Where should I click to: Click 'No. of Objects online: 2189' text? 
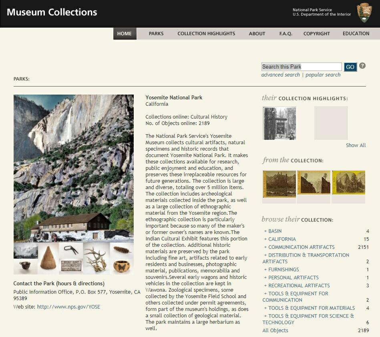click(x=177, y=123)
